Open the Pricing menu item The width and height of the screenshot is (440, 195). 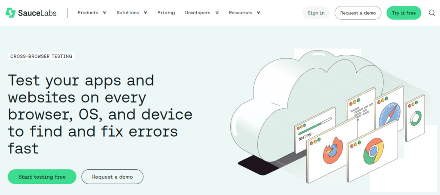(166, 13)
